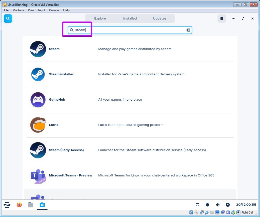
Task: Click Microsoft Teams for Linux description
Action: tap(156, 175)
